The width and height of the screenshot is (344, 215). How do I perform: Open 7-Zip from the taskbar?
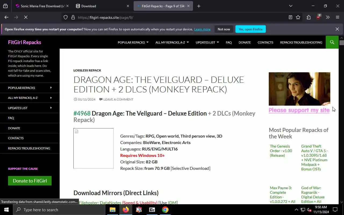152,210
